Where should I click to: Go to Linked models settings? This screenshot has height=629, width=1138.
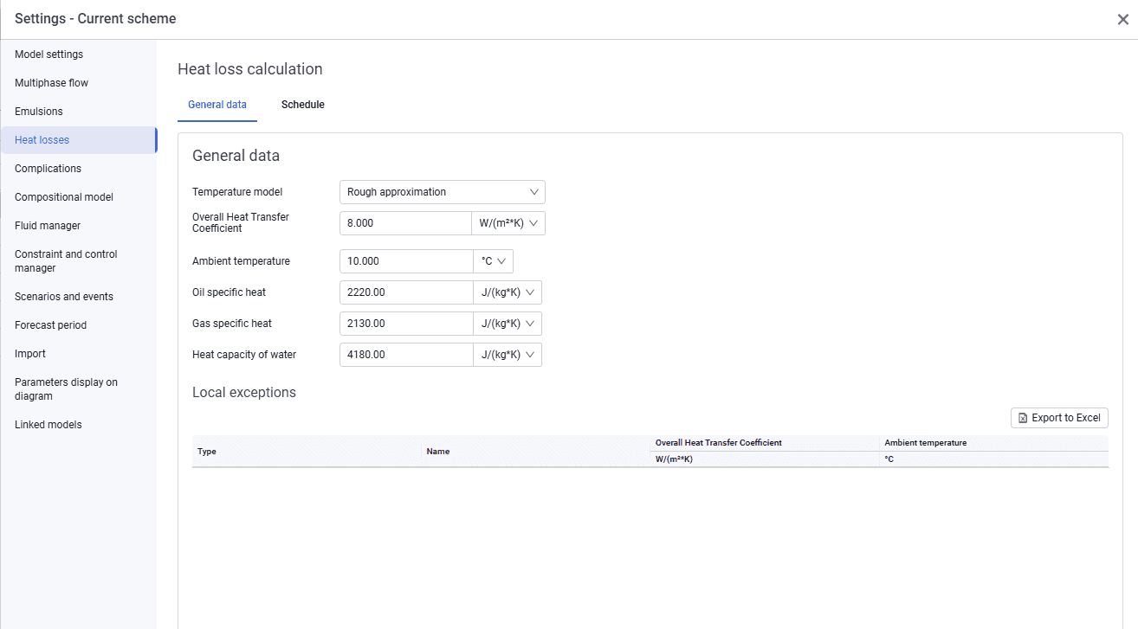(x=79, y=425)
